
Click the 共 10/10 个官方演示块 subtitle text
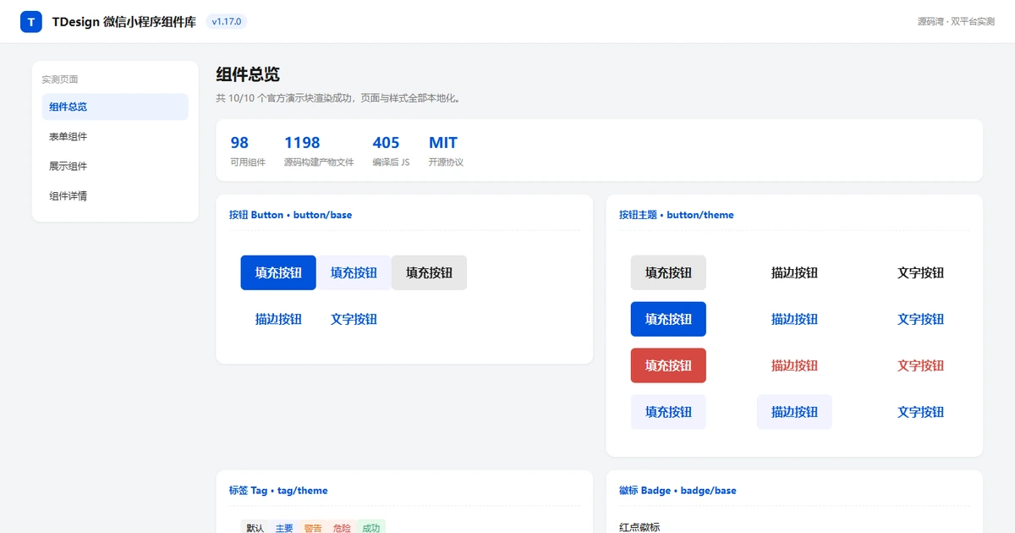(x=337, y=98)
